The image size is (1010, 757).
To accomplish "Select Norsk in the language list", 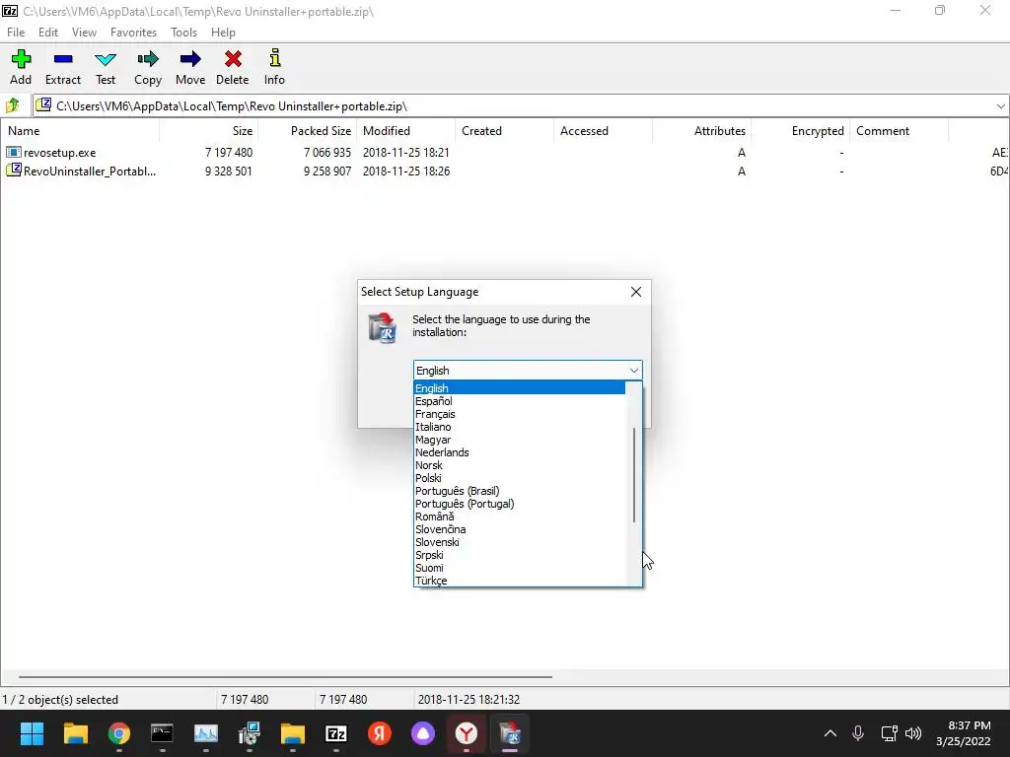I will (x=519, y=465).
